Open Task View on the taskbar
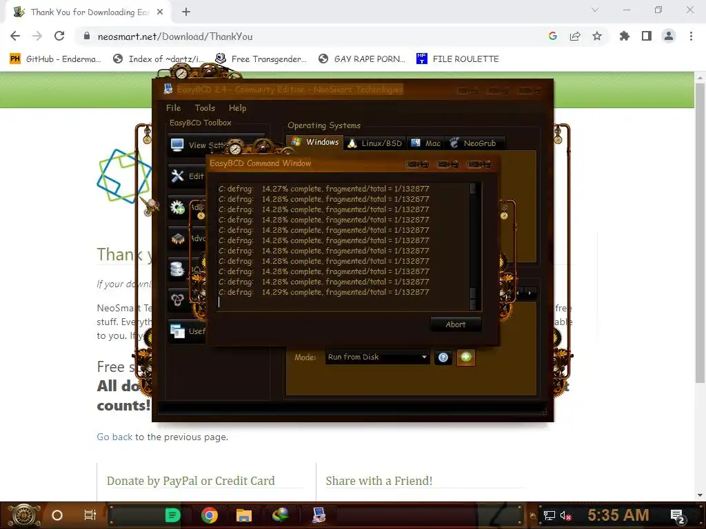Viewport: 706px width, 529px height. [90, 515]
